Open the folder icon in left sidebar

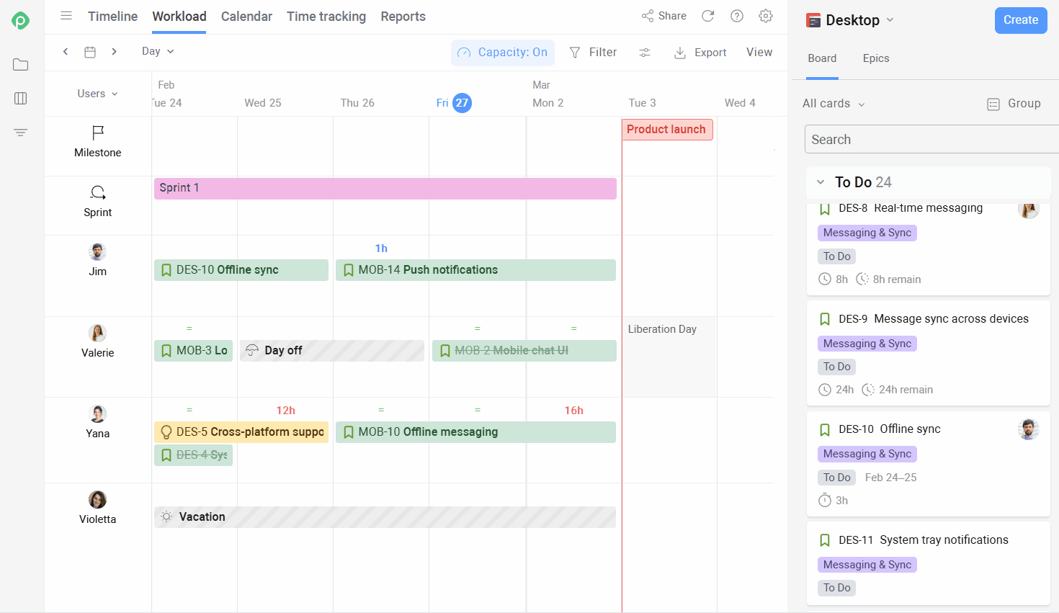click(21, 65)
